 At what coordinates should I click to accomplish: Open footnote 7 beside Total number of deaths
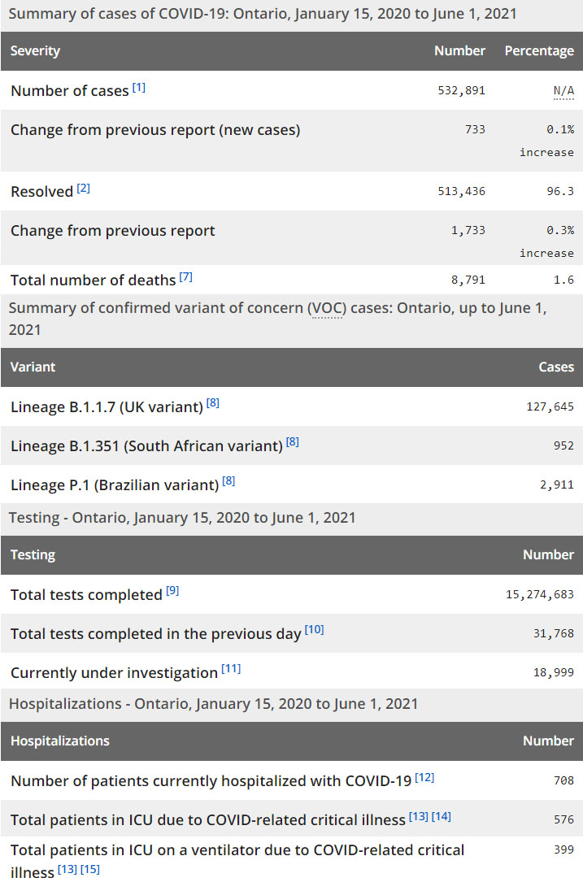coord(186,276)
